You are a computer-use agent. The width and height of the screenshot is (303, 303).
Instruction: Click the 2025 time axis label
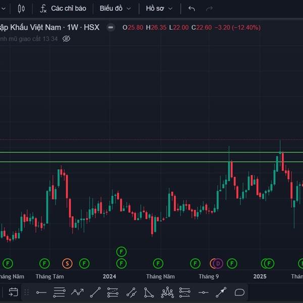pyautogui.click(x=260, y=277)
